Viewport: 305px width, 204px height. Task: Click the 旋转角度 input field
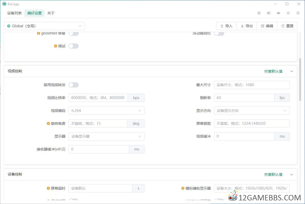tap(98, 123)
